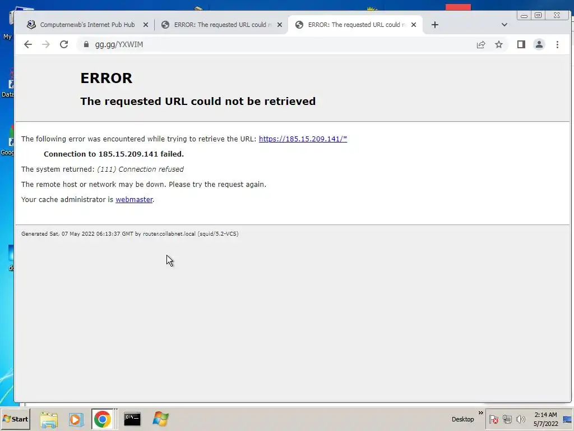The image size is (574, 431).
Task: Open a new tab with the plus button
Action: (x=434, y=25)
